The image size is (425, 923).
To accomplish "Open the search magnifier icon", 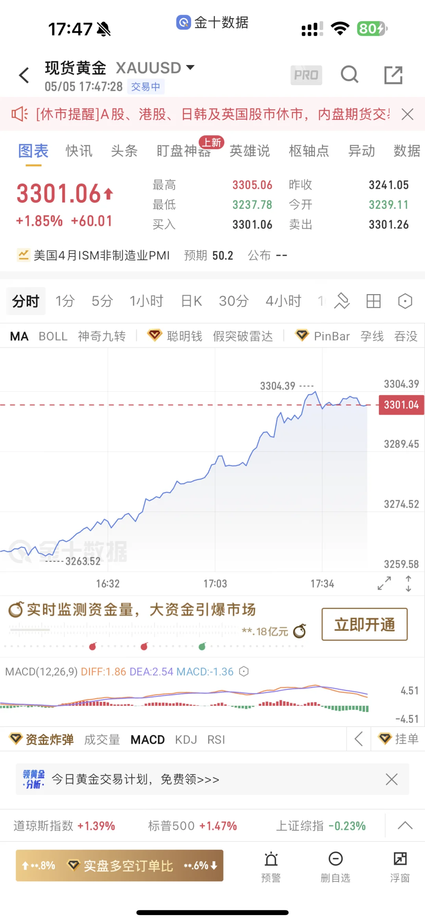I will 349,75.
